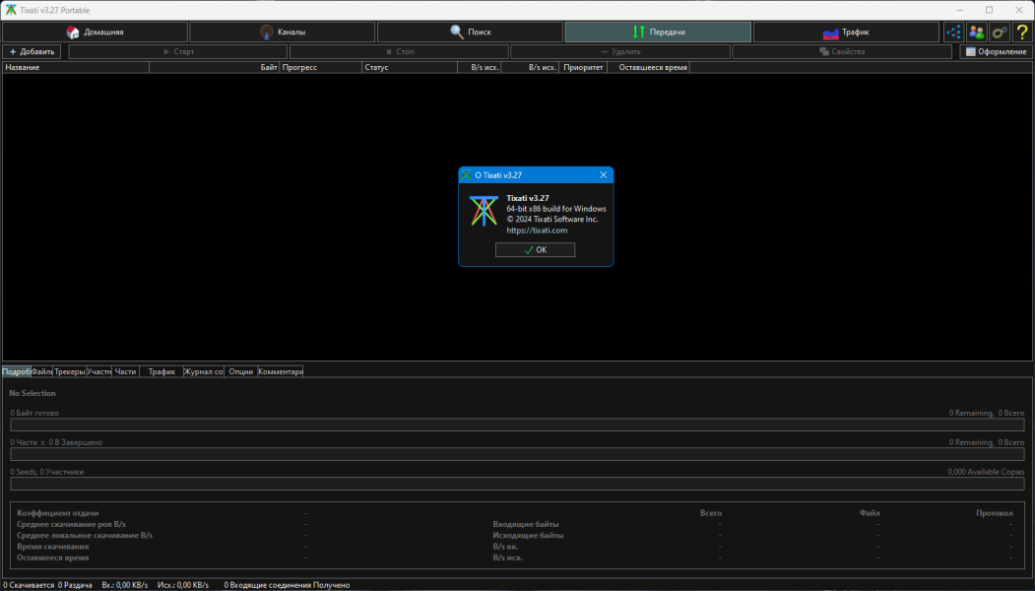Click the Tixati logo in About dialog
This screenshot has height=591, width=1035.
point(484,212)
